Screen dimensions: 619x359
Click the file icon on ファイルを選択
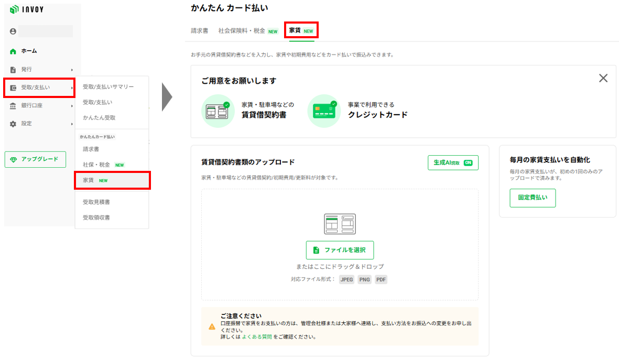pos(316,250)
